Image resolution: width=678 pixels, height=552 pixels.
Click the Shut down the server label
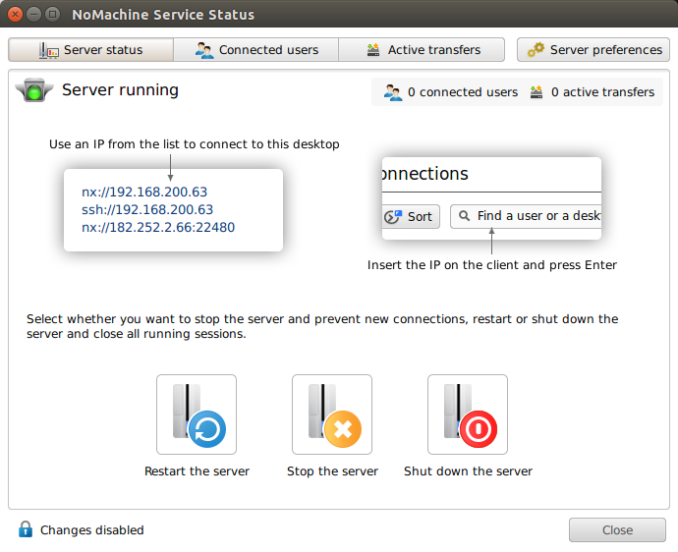[x=468, y=471]
